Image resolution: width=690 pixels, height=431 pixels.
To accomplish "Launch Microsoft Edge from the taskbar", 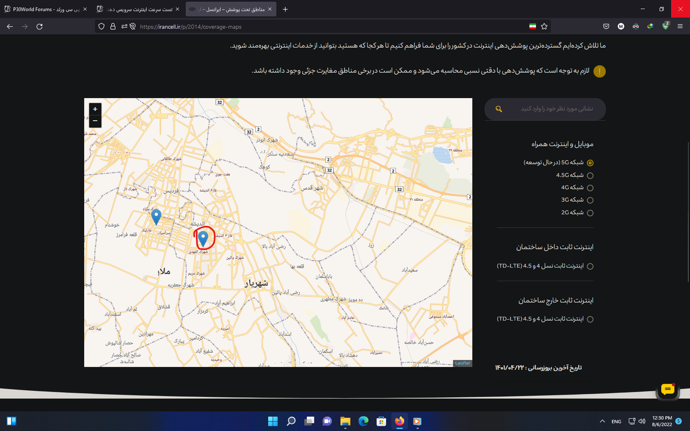I will (x=363, y=421).
